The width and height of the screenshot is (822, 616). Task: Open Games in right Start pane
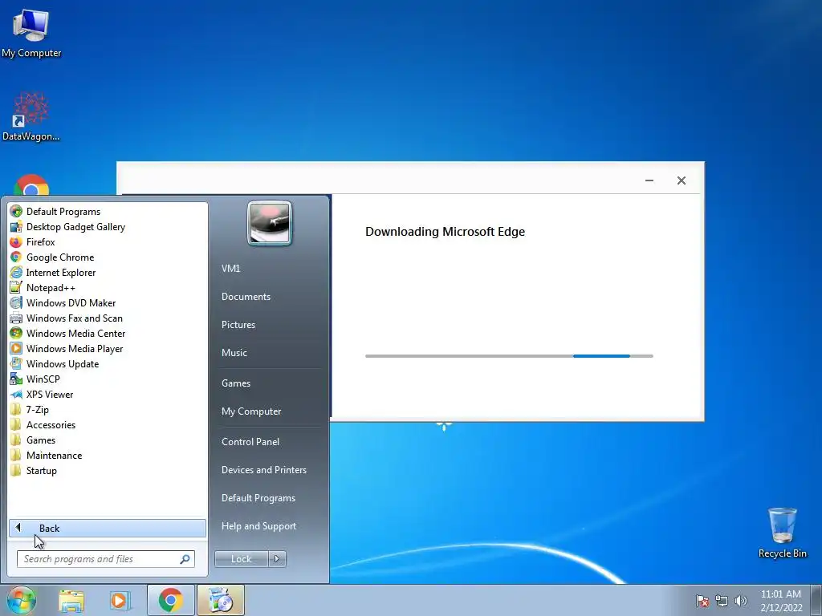236,383
